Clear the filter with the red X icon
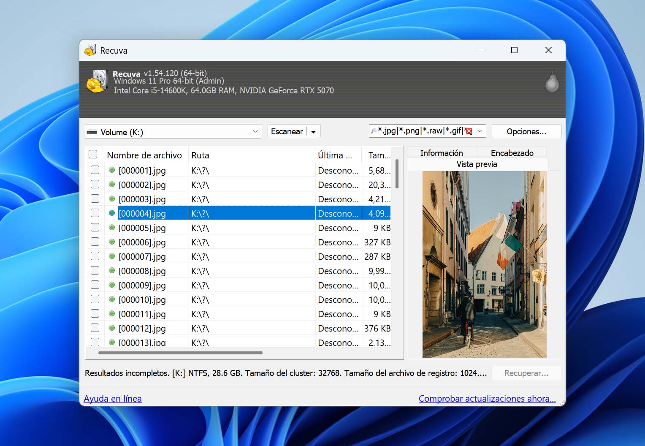 tap(469, 131)
